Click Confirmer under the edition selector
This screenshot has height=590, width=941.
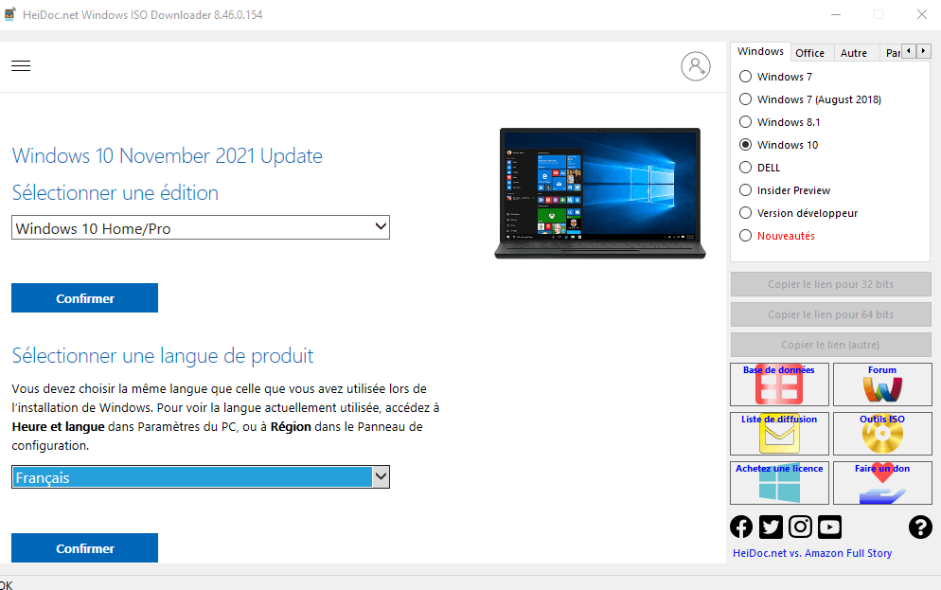pos(84,298)
